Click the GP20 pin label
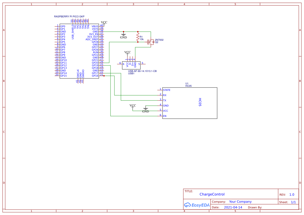Viewport: 304px width, 215px height. click(x=95, y=63)
